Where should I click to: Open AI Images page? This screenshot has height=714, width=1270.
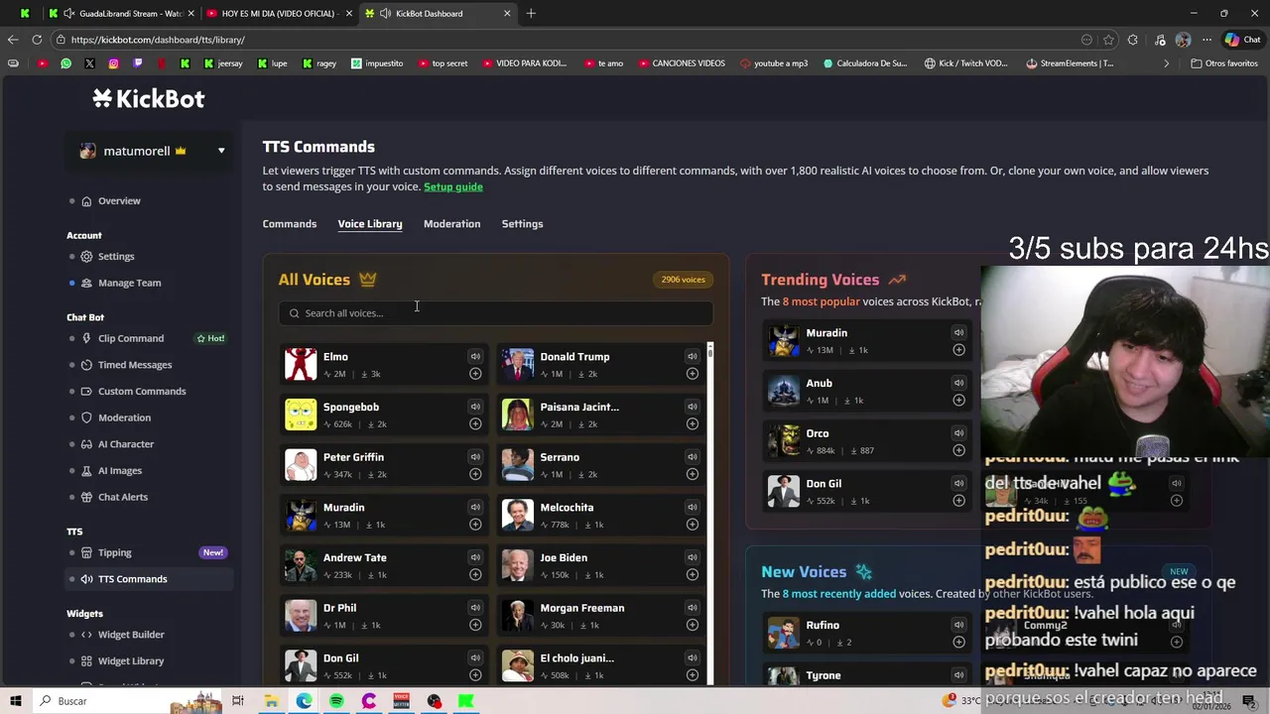[x=120, y=471]
